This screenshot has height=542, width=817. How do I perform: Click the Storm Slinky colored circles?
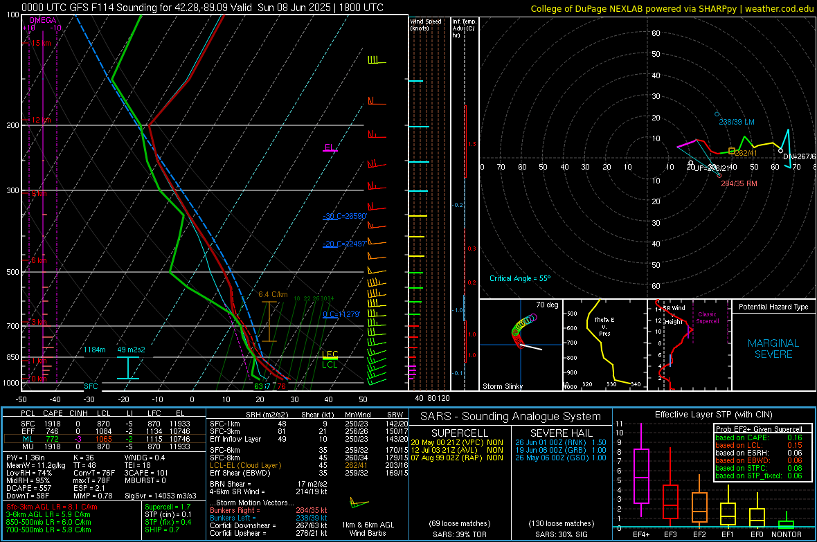pyautogui.click(x=523, y=330)
